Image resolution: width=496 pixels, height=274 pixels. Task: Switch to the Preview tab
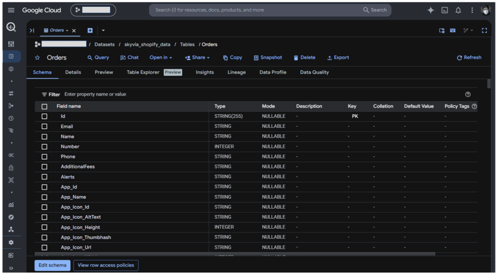pyautogui.click(x=104, y=72)
